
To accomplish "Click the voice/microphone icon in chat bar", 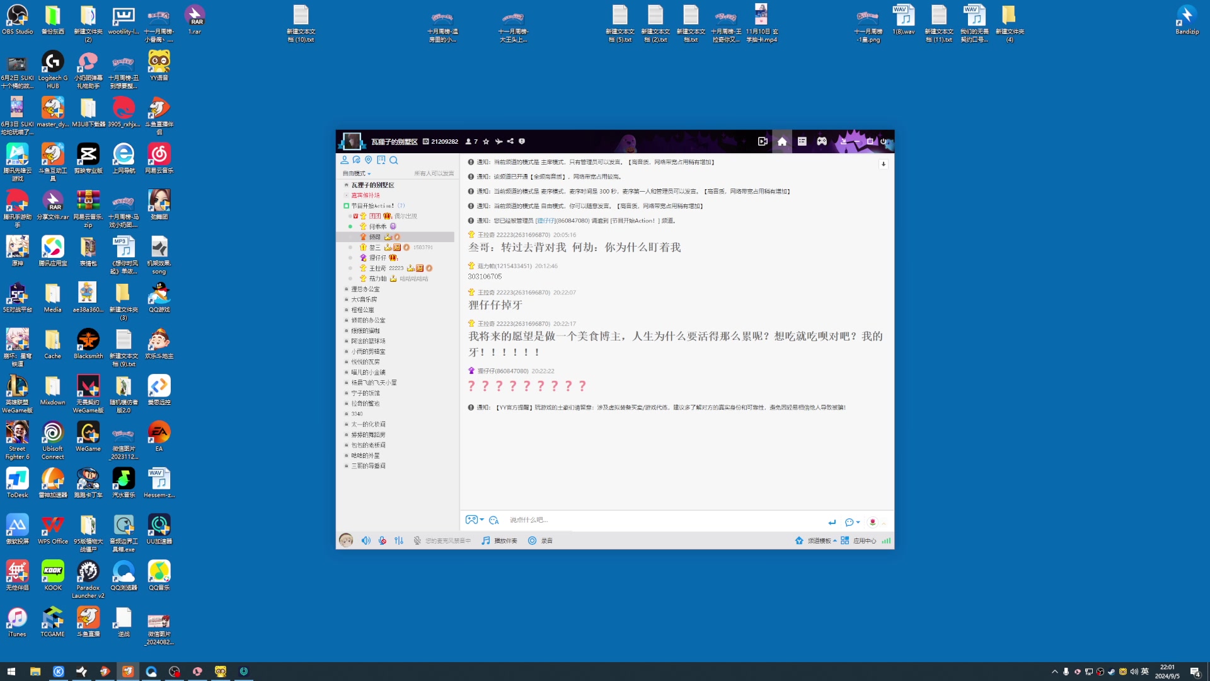I will [381, 540].
